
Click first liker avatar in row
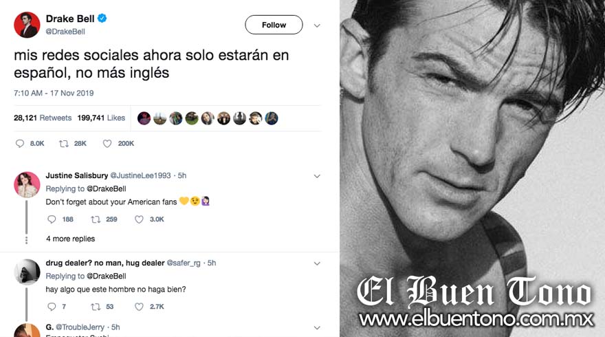[x=144, y=118]
